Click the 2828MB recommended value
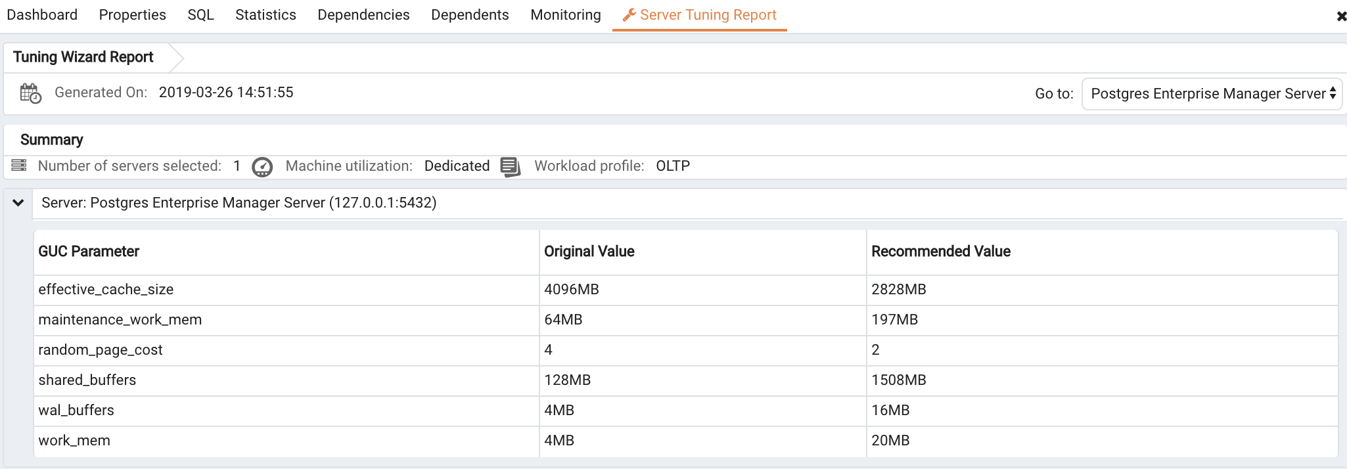The width and height of the screenshot is (1347, 469). point(899,290)
